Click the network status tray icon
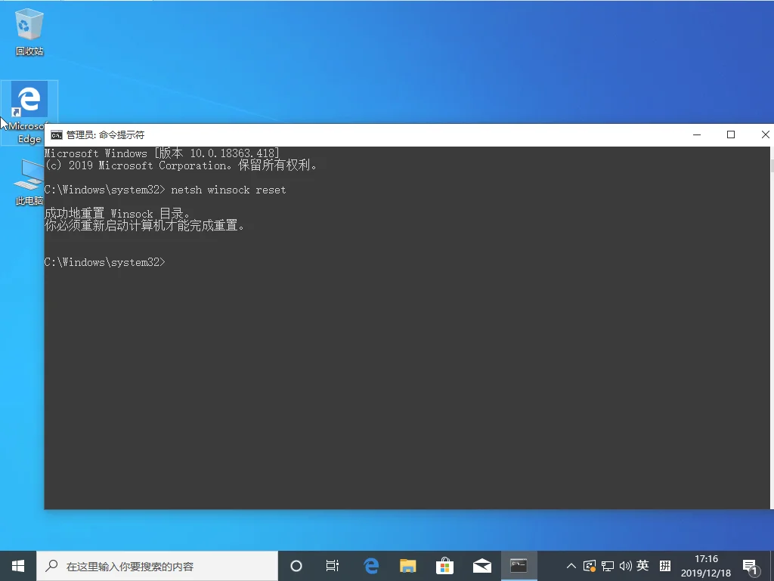The height and width of the screenshot is (581, 774). pos(608,566)
